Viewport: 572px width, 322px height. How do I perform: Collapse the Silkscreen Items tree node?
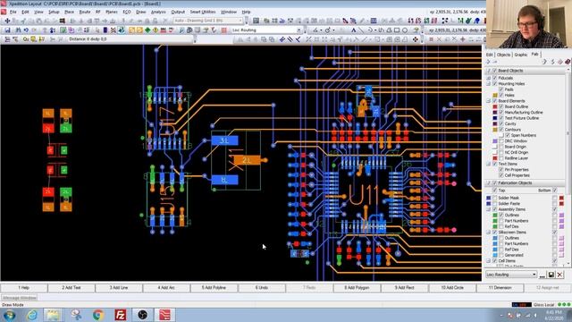coord(489,233)
